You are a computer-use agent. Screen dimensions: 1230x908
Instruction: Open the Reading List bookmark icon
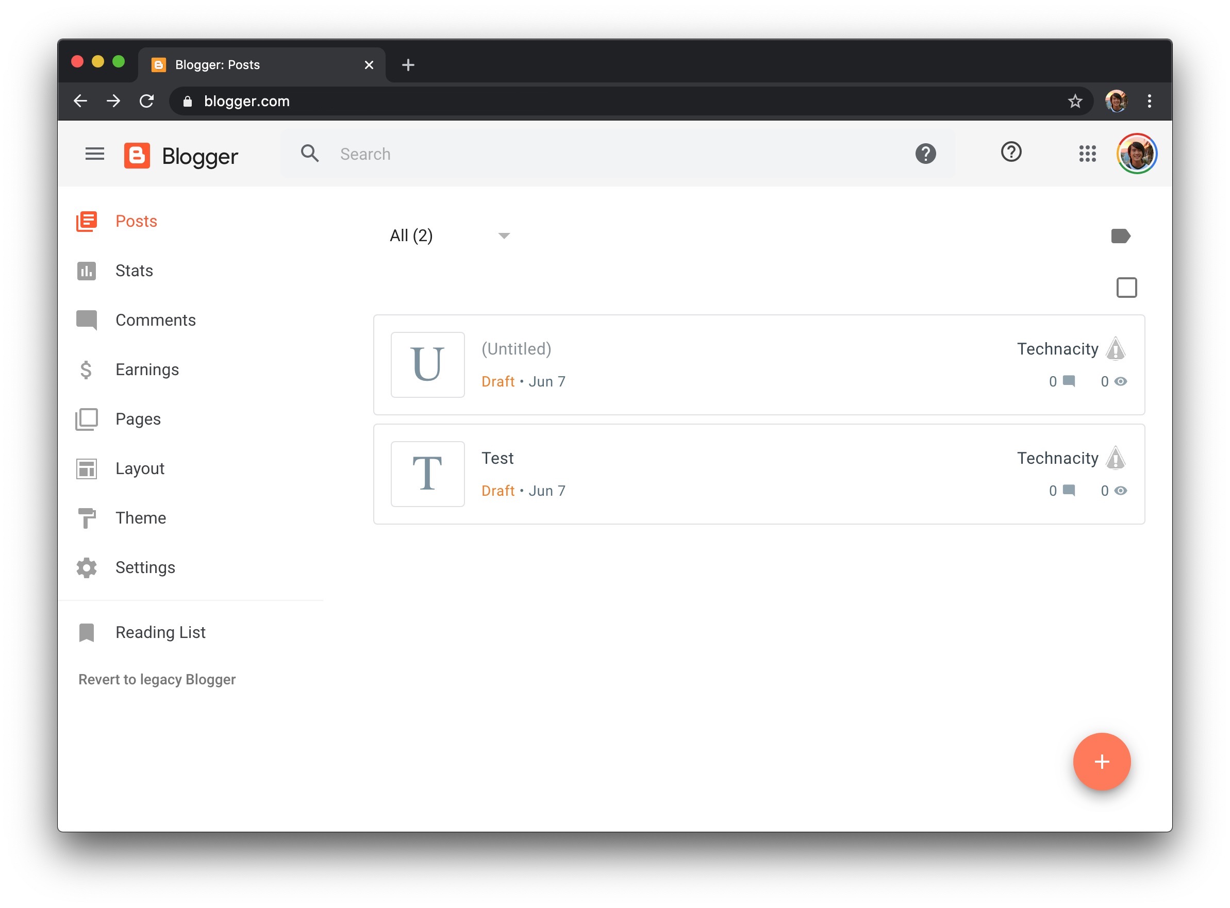(x=86, y=632)
